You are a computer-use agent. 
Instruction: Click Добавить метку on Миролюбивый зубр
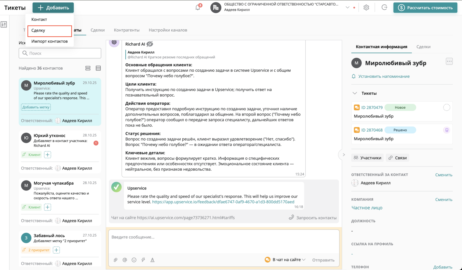[x=36, y=107]
